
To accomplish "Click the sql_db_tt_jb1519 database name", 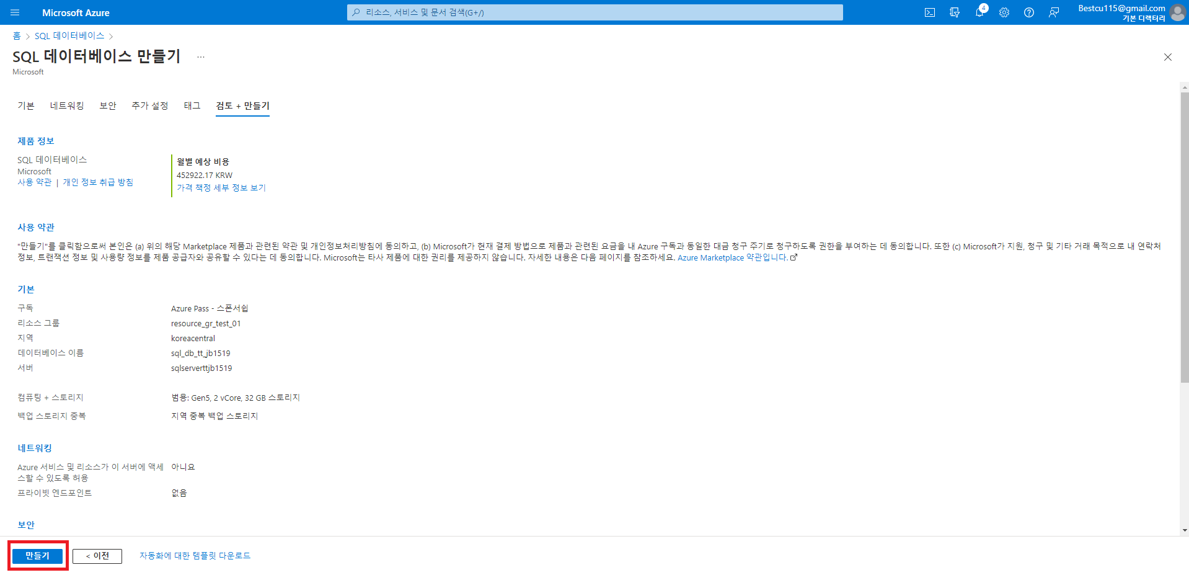I will point(200,354).
